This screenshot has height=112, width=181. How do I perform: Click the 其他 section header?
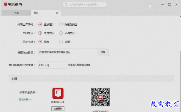tap(92, 79)
